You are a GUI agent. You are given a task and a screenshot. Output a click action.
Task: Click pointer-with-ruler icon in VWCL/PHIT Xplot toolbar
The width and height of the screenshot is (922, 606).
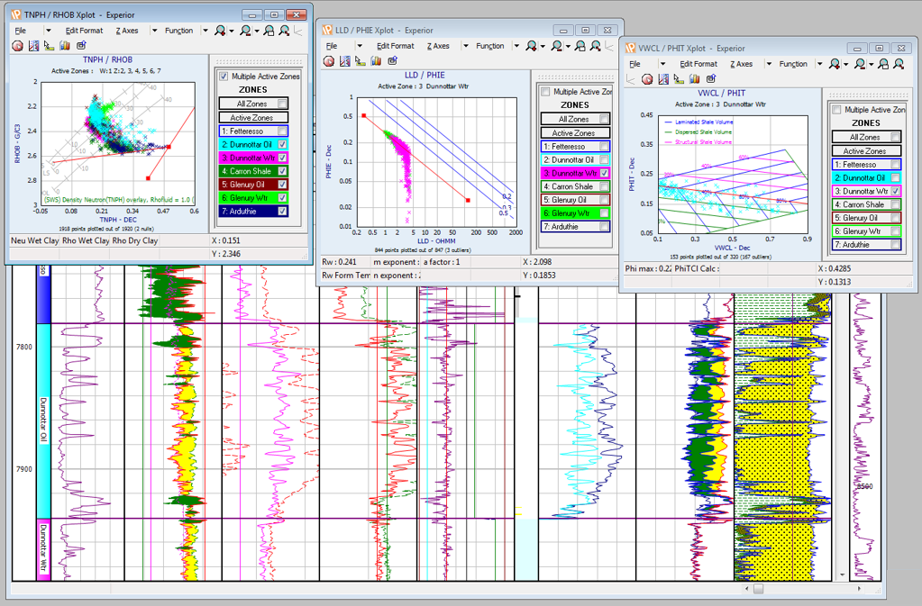point(680,79)
